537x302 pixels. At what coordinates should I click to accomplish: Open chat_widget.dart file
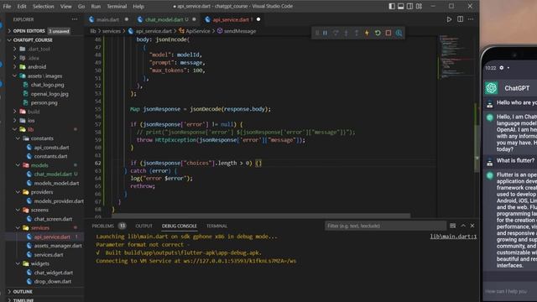click(54, 273)
